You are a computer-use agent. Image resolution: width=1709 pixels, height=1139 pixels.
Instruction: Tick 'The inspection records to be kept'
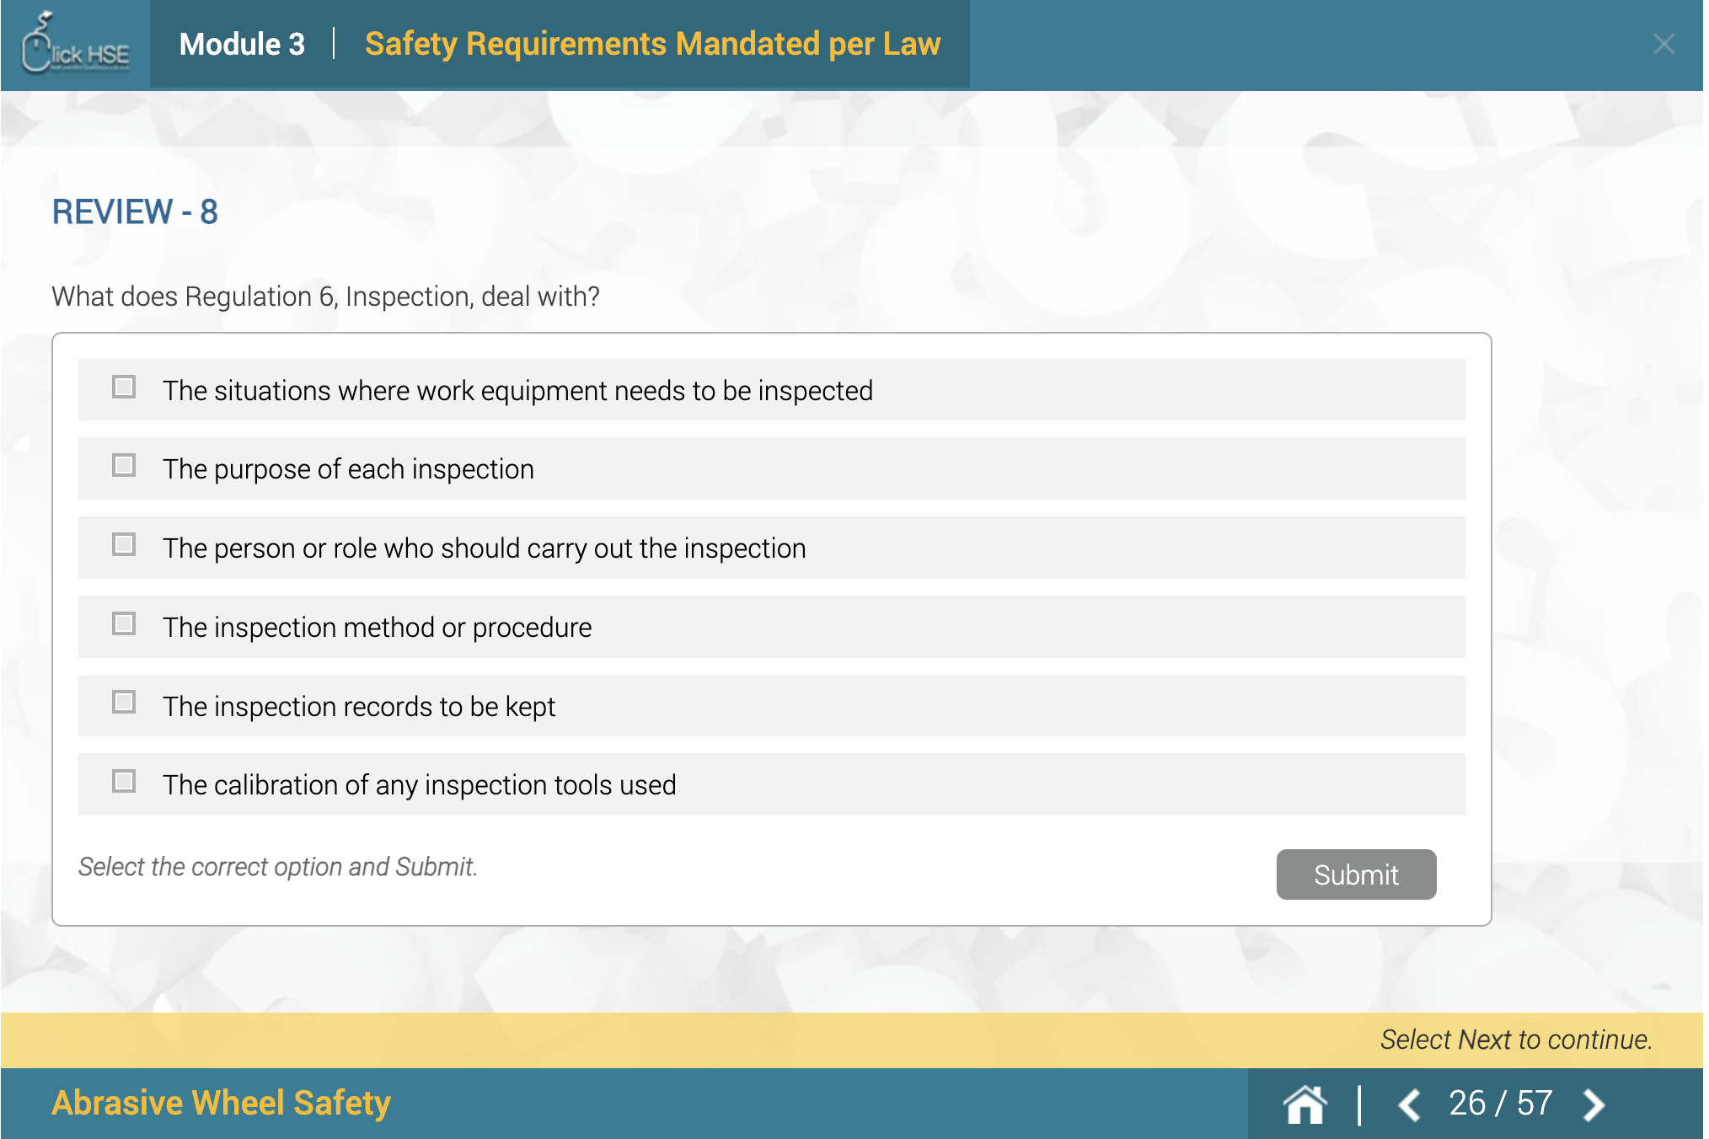pos(124,703)
